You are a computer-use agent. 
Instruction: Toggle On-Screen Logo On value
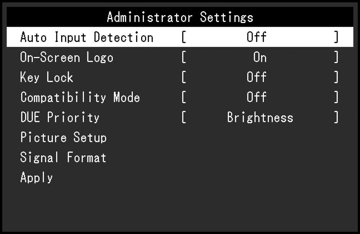point(260,57)
